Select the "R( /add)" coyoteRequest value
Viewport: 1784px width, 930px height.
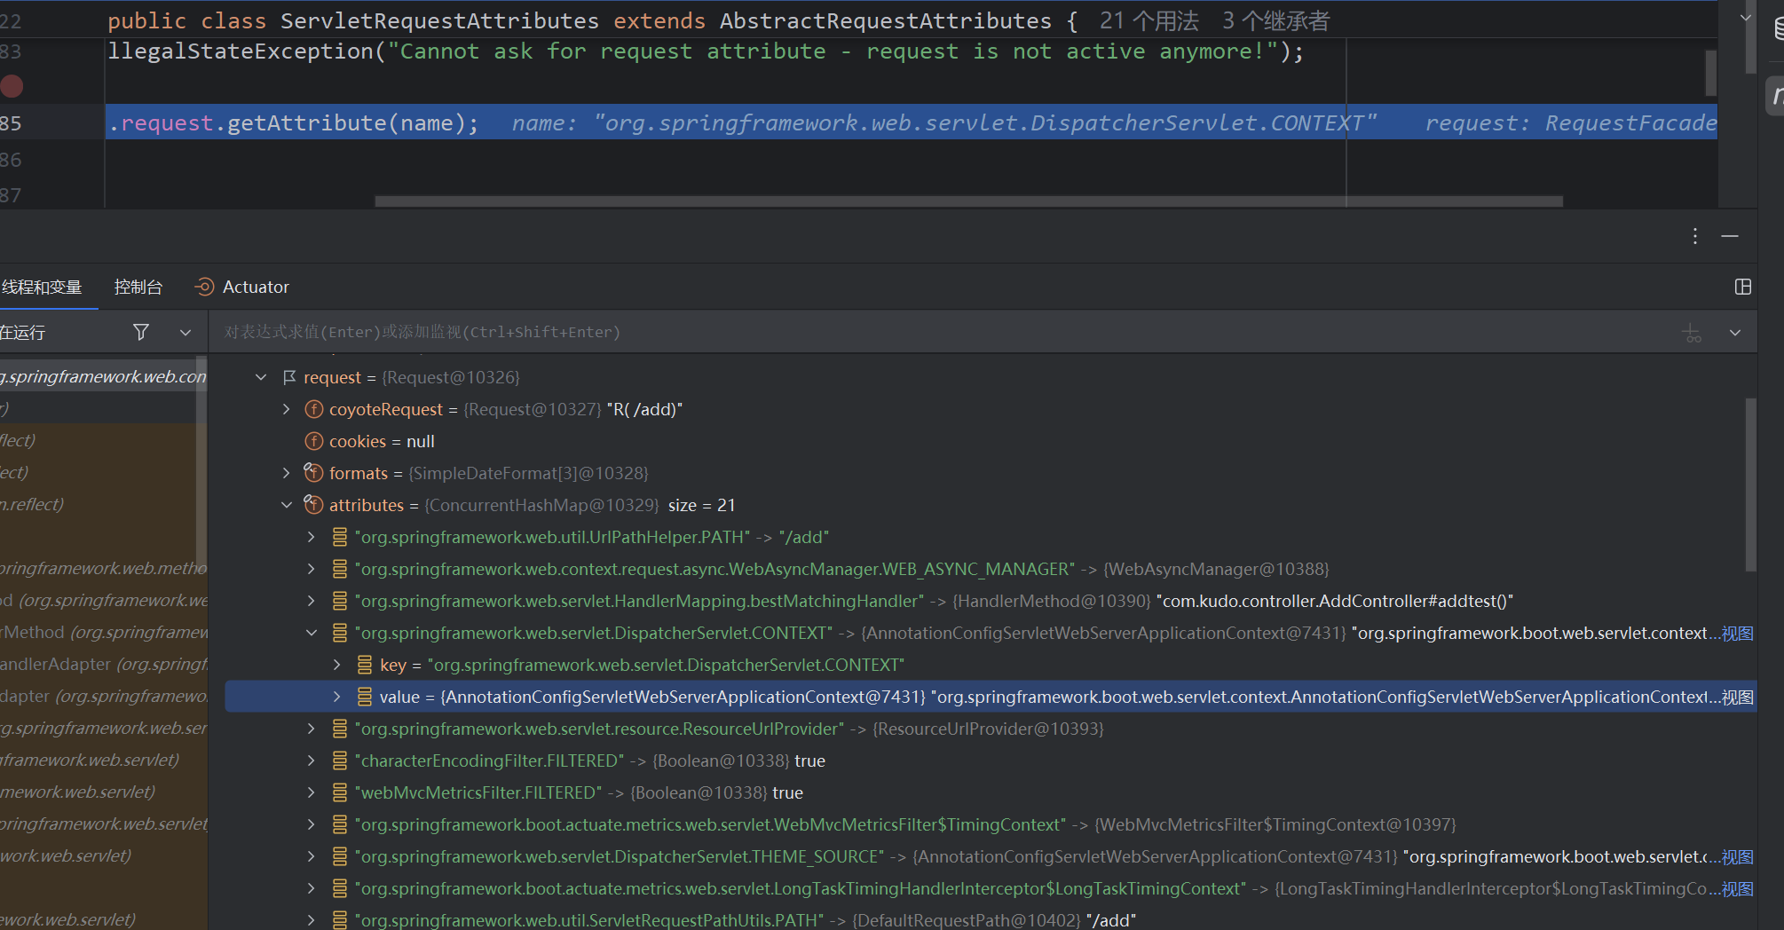pyautogui.click(x=644, y=409)
